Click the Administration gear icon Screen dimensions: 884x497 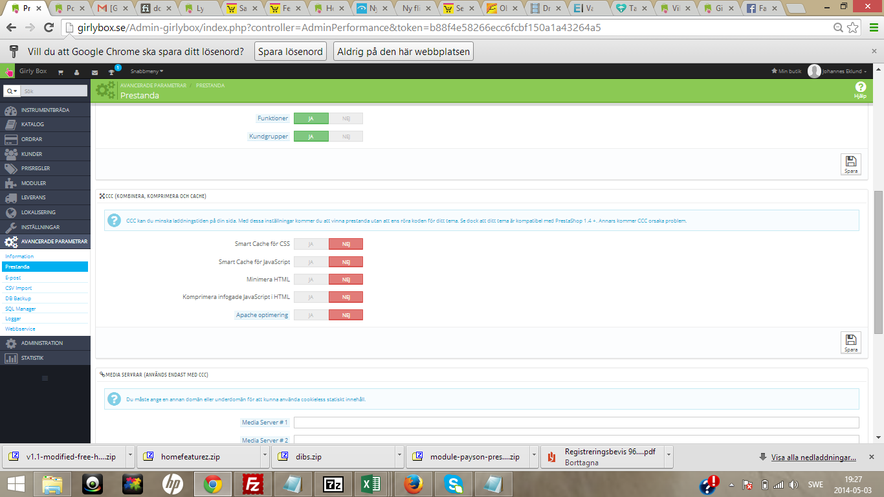11,343
